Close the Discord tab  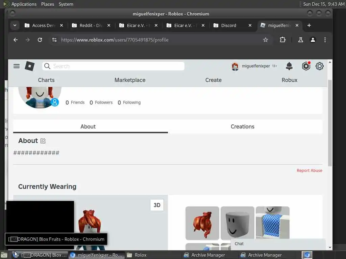[250, 26]
